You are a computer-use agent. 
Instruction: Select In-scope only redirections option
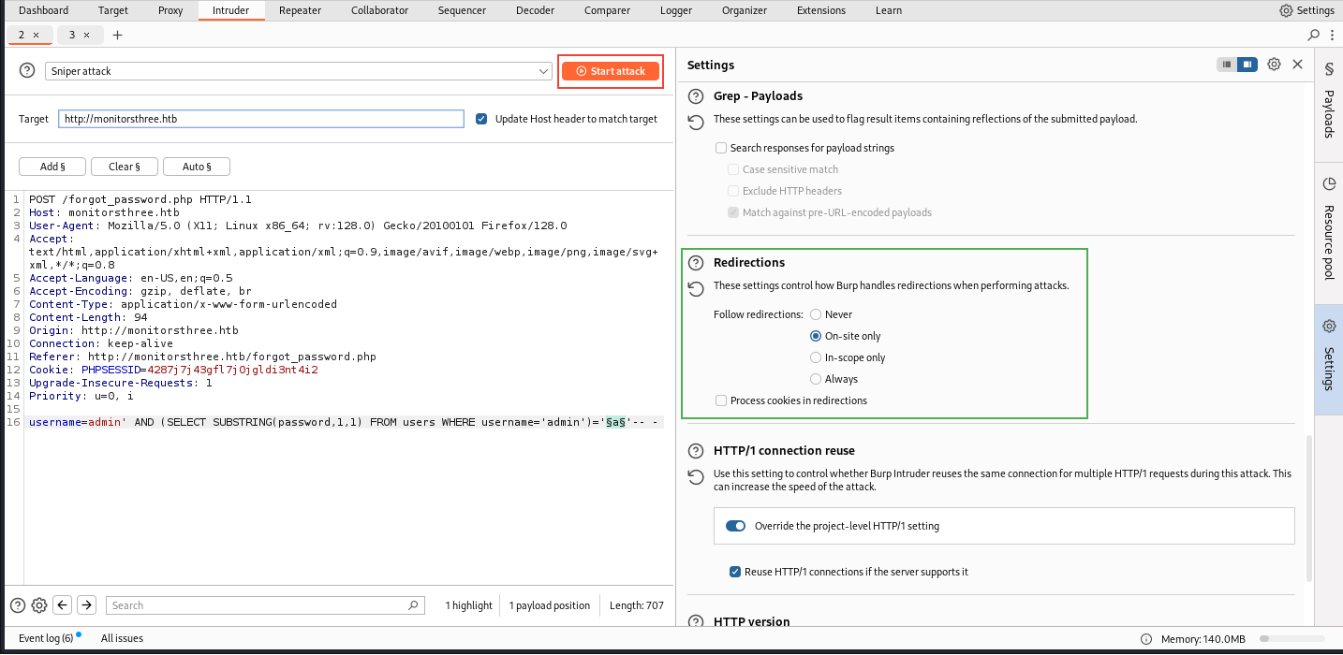tap(816, 357)
